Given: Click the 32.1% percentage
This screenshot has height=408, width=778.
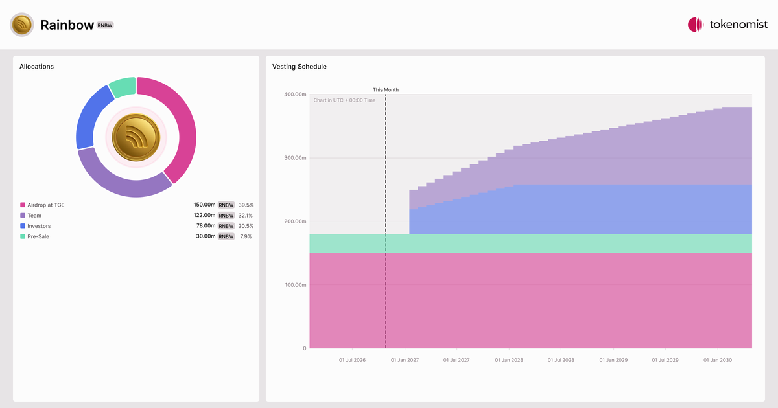Looking at the screenshot, I should tap(246, 216).
